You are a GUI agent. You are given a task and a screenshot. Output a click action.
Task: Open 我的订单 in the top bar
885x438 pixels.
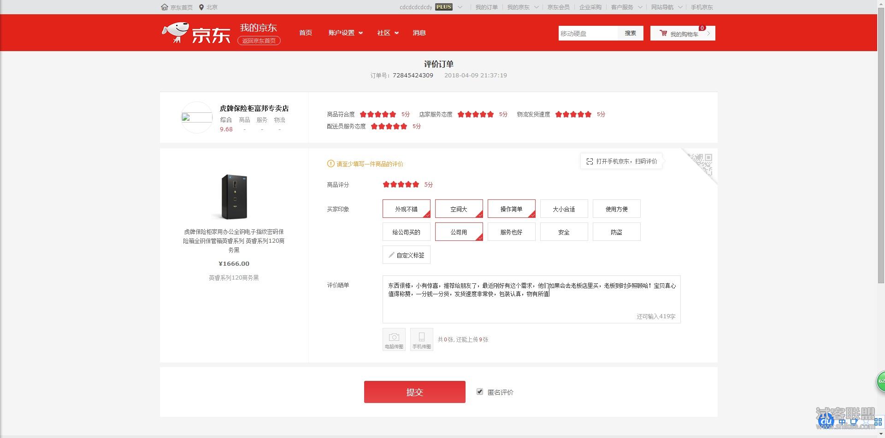click(487, 7)
